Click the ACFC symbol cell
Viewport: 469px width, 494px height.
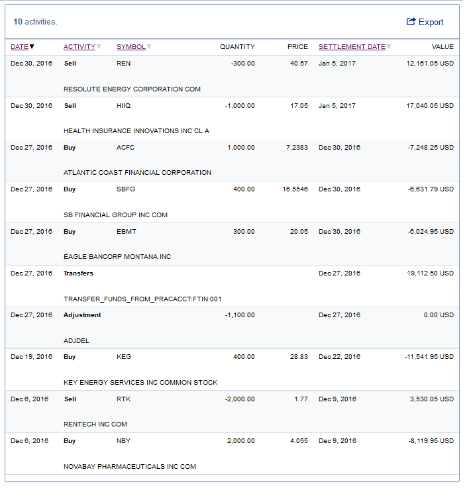[126, 148]
